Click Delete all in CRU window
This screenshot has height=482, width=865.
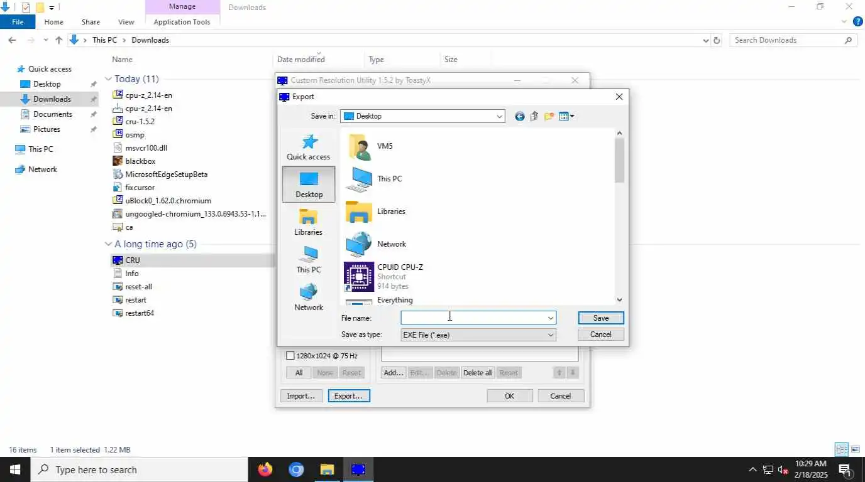click(477, 373)
